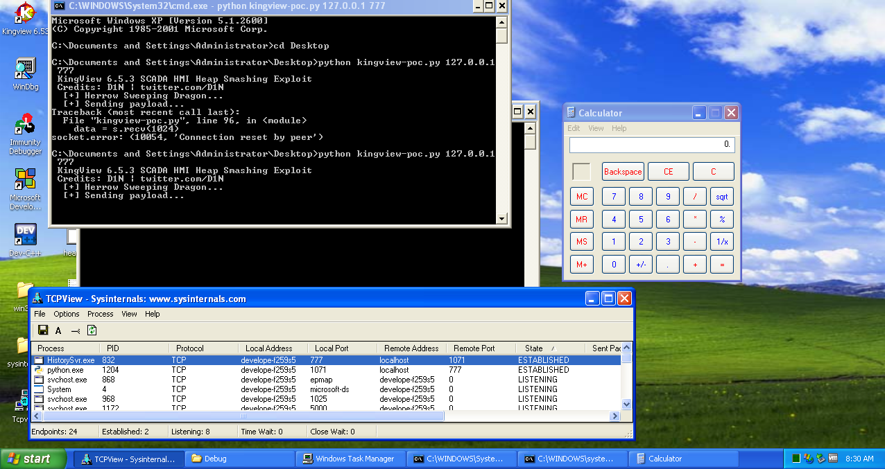
Task: Open the Process menu in TCPView
Action: 101,314
